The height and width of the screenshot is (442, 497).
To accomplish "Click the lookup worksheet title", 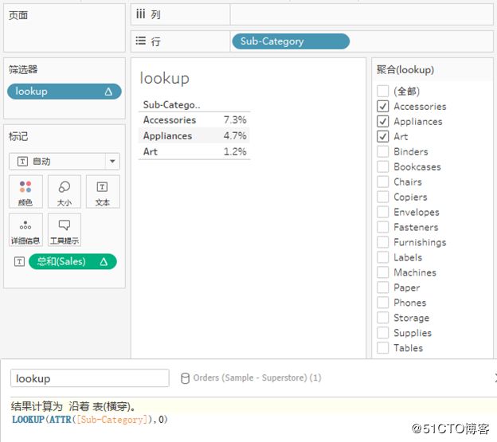I will pos(165,78).
